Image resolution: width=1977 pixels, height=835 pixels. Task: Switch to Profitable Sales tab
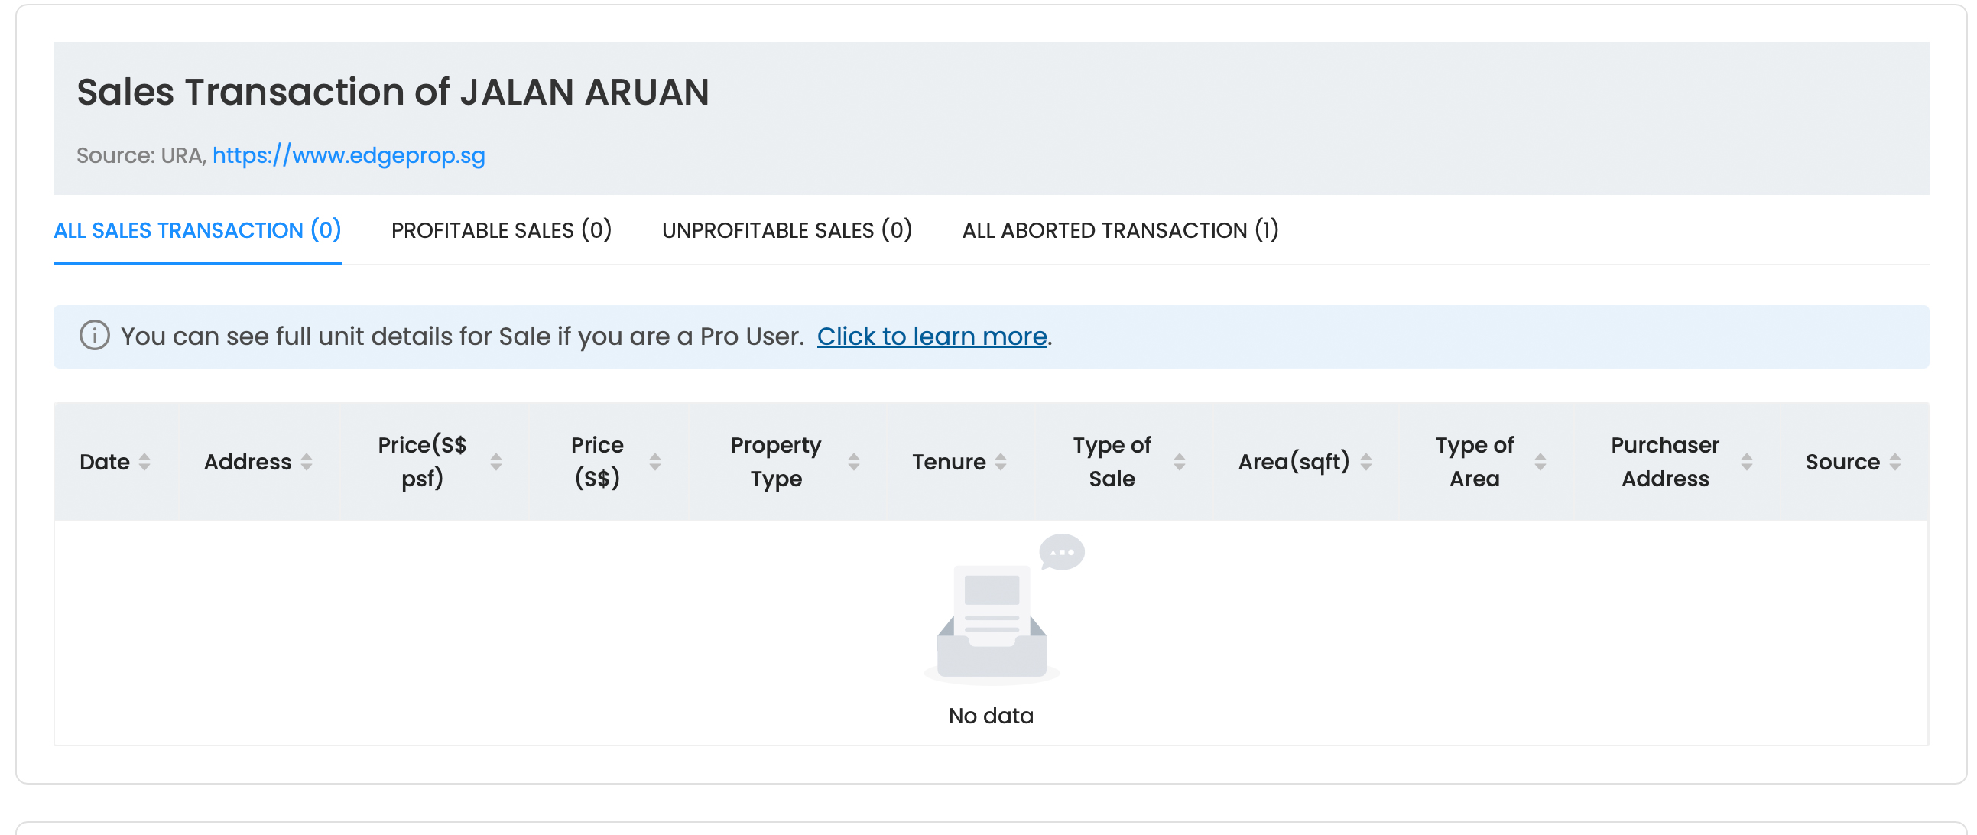tap(502, 230)
